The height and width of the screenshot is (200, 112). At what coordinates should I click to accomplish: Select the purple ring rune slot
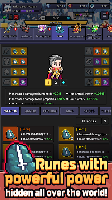tap(97, 61)
